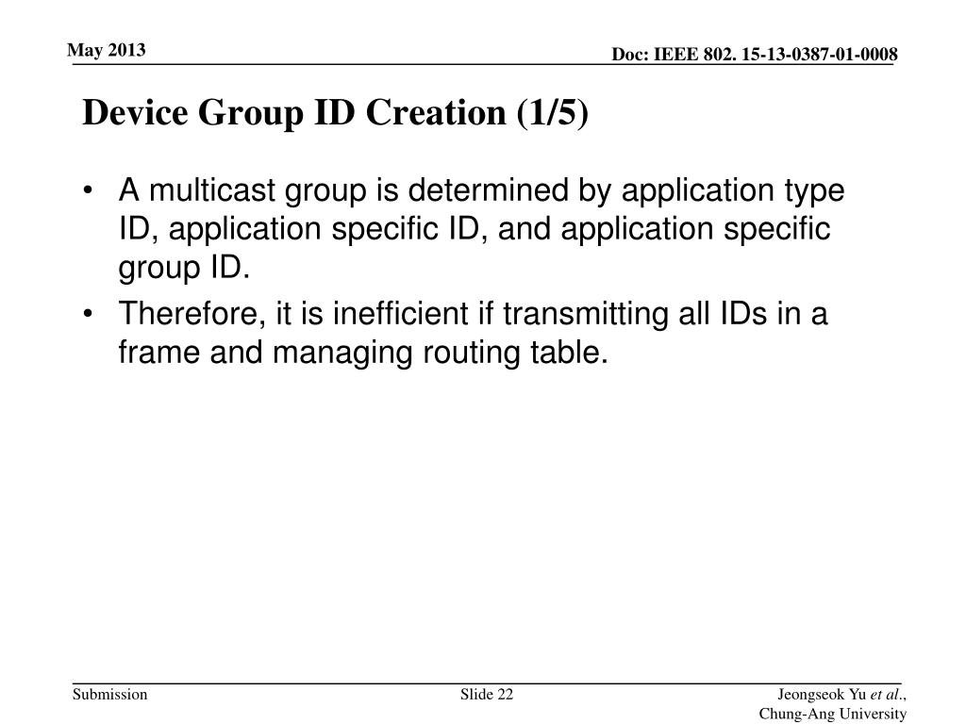966x724 pixels.
Task: Click the author name 'Jeongseok Yu et al.'
Action: pyautogui.click(x=841, y=695)
